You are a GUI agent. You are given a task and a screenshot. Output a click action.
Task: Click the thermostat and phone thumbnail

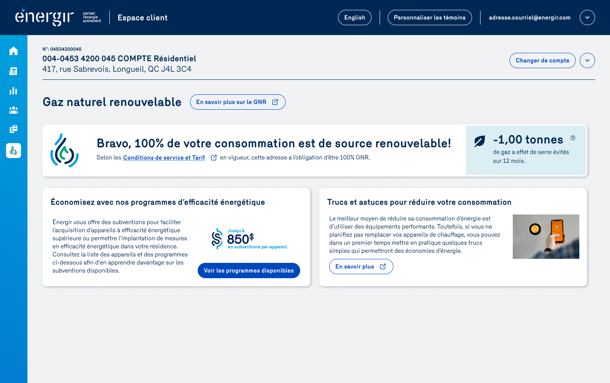coord(546,237)
